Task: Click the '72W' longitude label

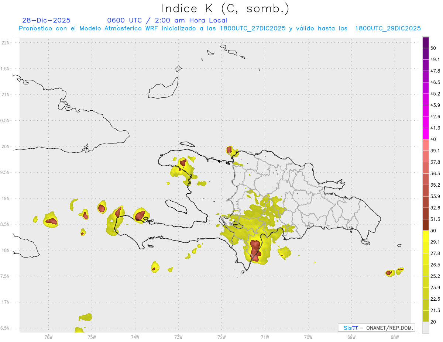Action: [221, 337]
